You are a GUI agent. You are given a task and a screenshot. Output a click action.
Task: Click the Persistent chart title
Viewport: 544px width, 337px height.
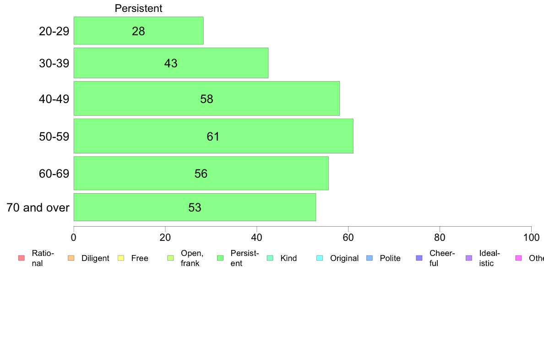(x=138, y=8)
